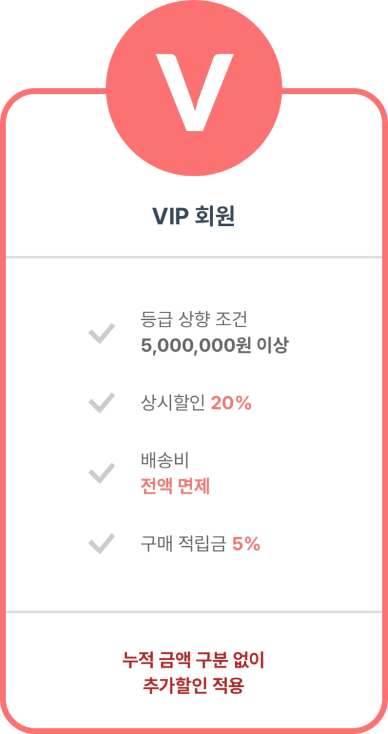
Task: Click the red 전액 면제 text
Action: pyautogui.click(x=175, y=486)
